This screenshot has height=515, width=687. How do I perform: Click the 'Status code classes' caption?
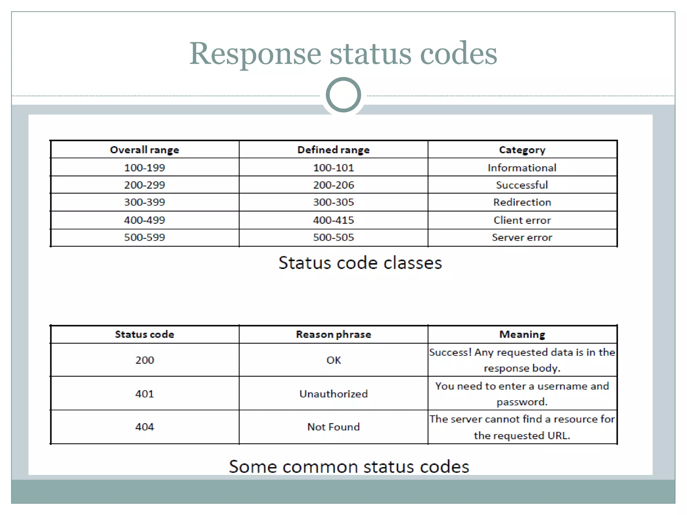pyautogui.click(x=360, y=263)
